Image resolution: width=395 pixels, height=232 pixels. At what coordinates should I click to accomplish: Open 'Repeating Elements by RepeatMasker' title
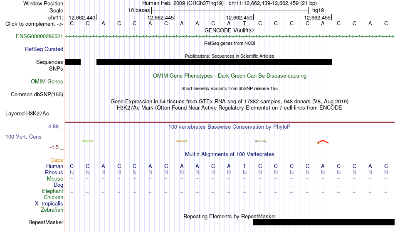230,216
